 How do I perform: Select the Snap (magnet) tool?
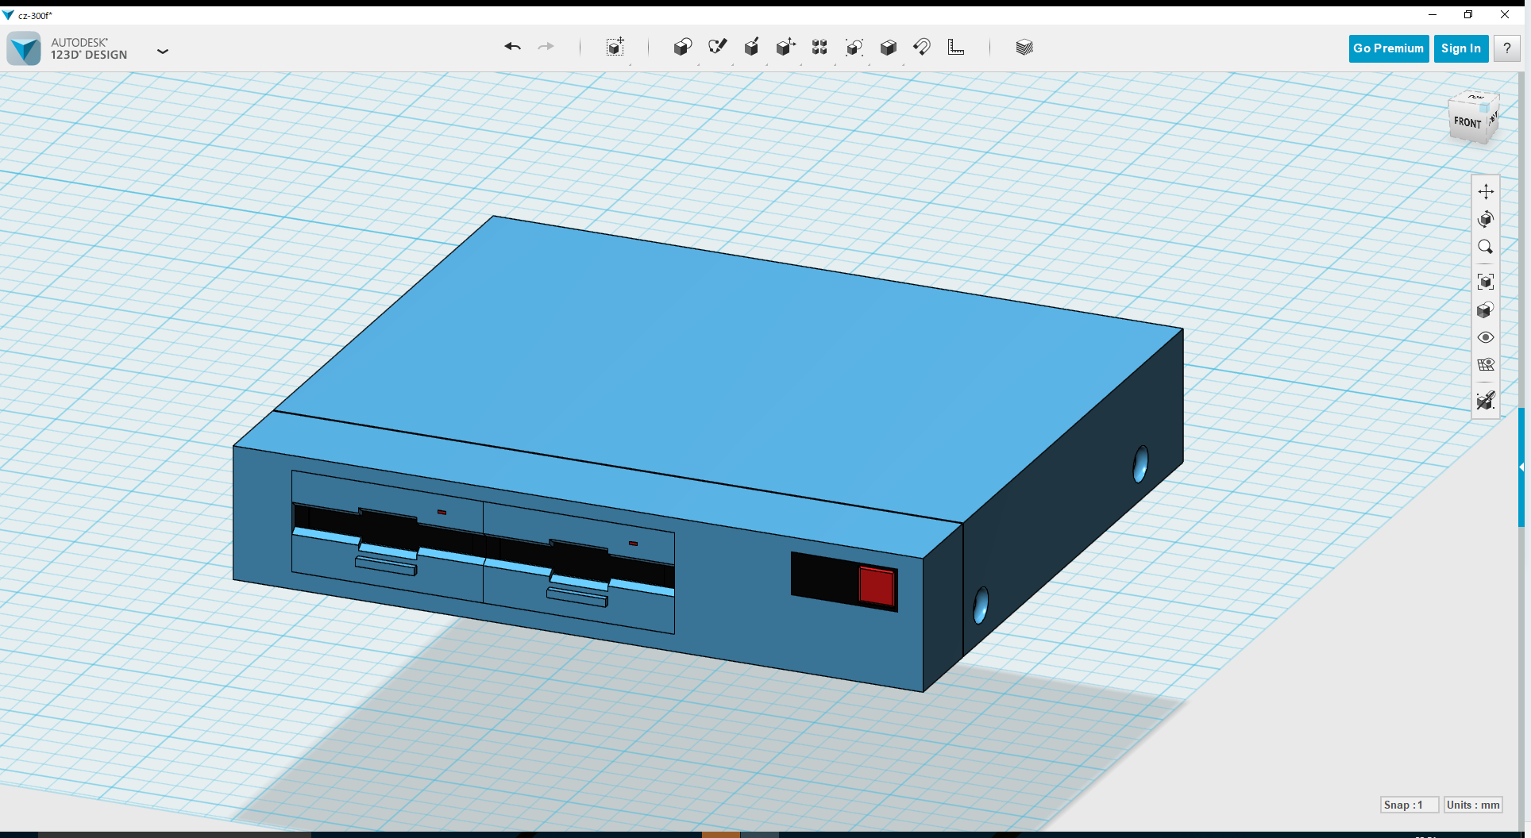click(922, 47)
